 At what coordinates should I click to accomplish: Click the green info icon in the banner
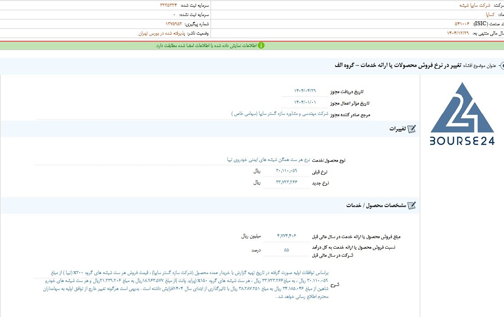point(261,45)
